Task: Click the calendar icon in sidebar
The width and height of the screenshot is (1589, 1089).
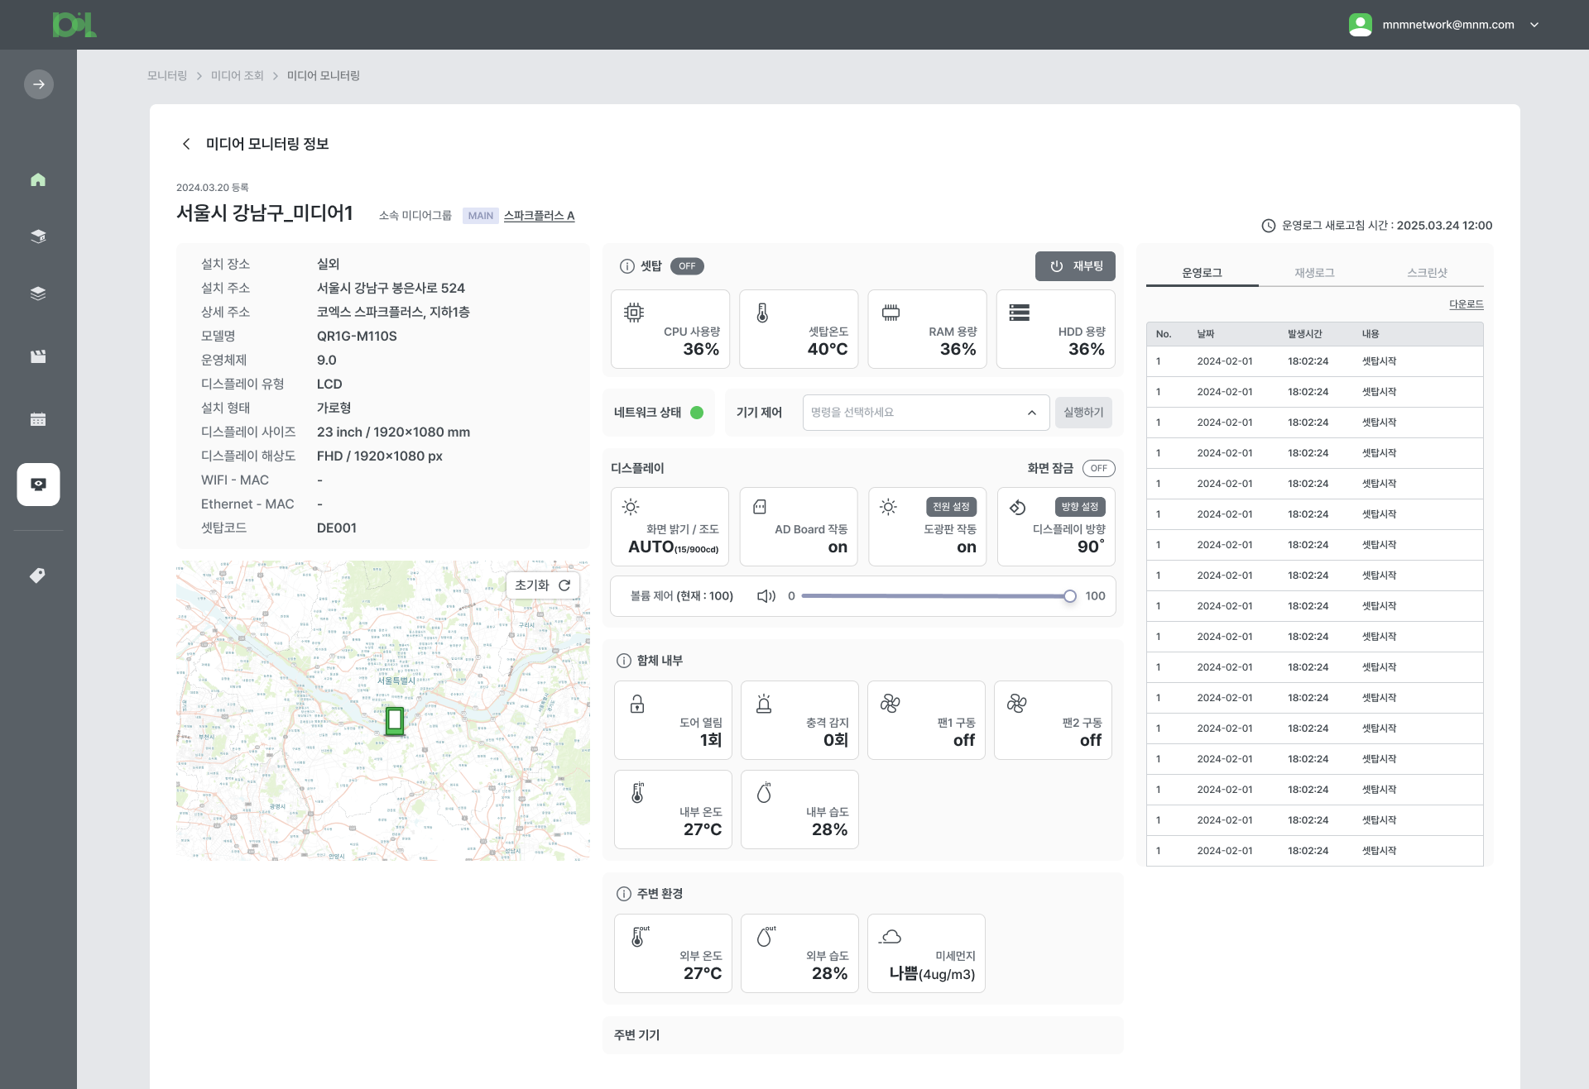Action: click(x=38, y=419)
